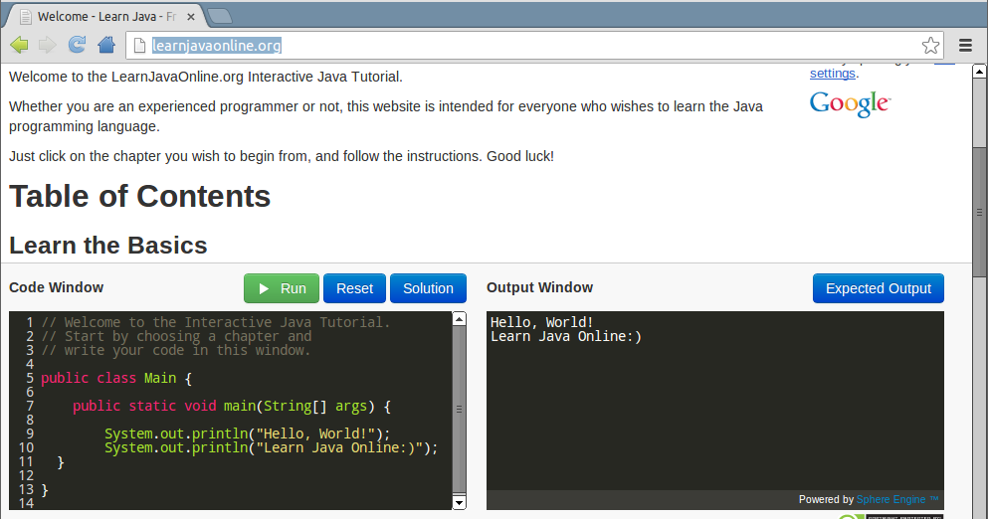
Task: Click comment line "Welcome to the Interactive Java Tutorial"
Action: 216,322
